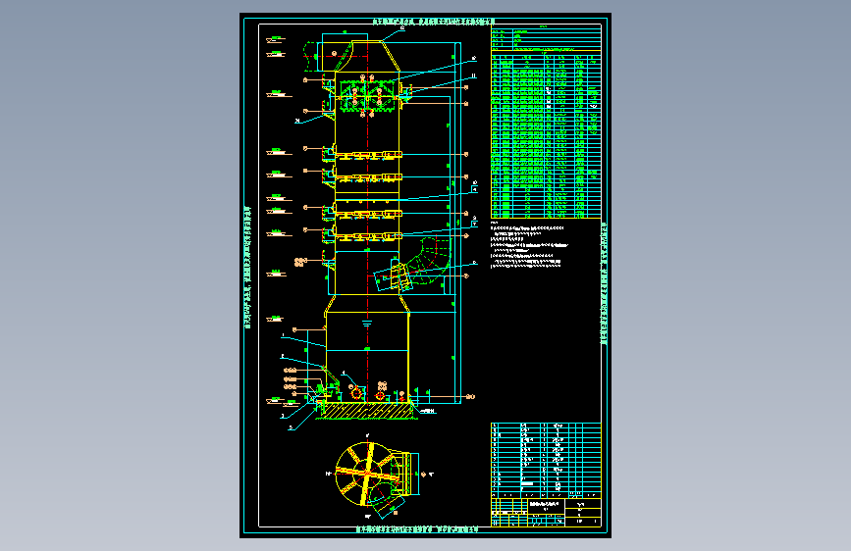Click the green parts list table
851x551 pixels.
(x=546, y=134)
